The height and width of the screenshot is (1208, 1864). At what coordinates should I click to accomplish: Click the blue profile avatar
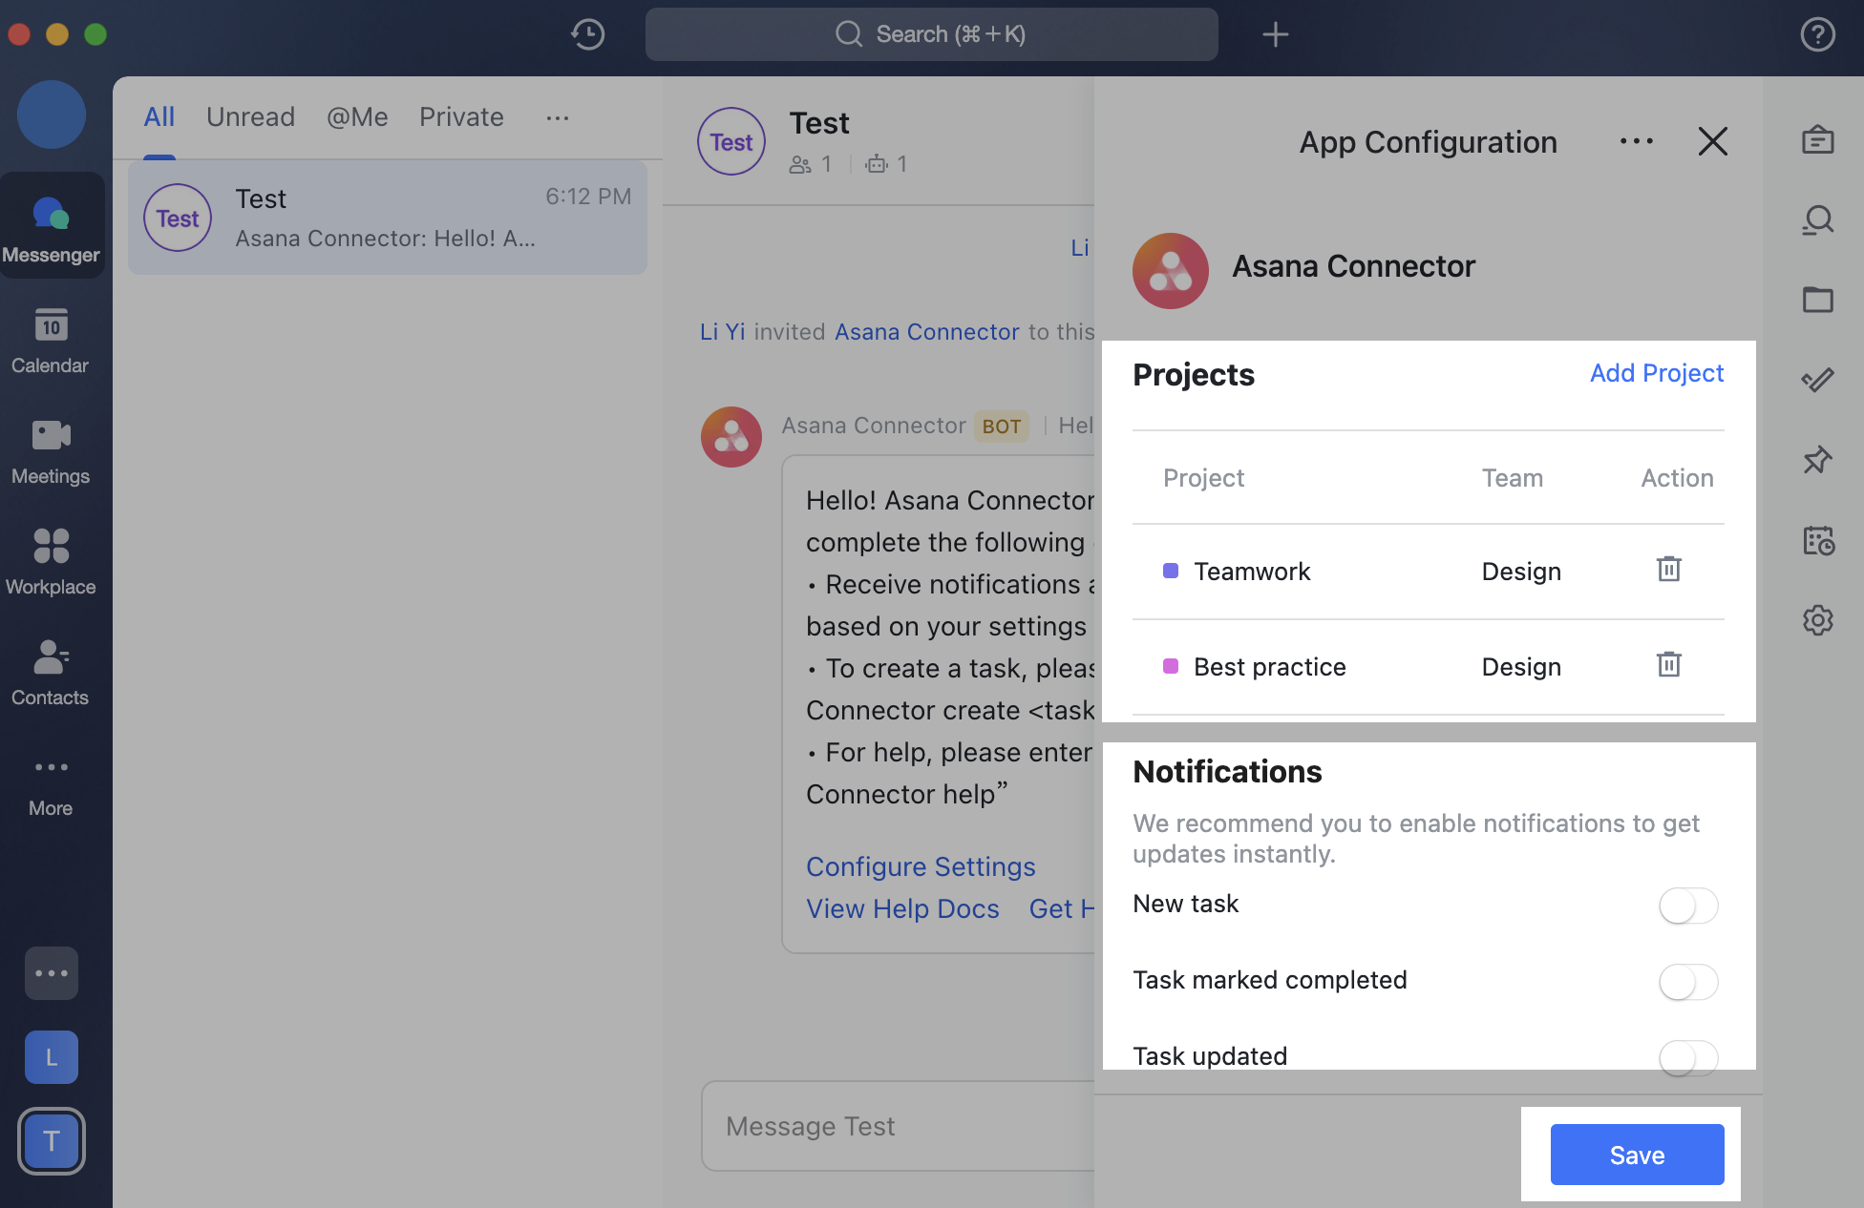coord(52,115)
